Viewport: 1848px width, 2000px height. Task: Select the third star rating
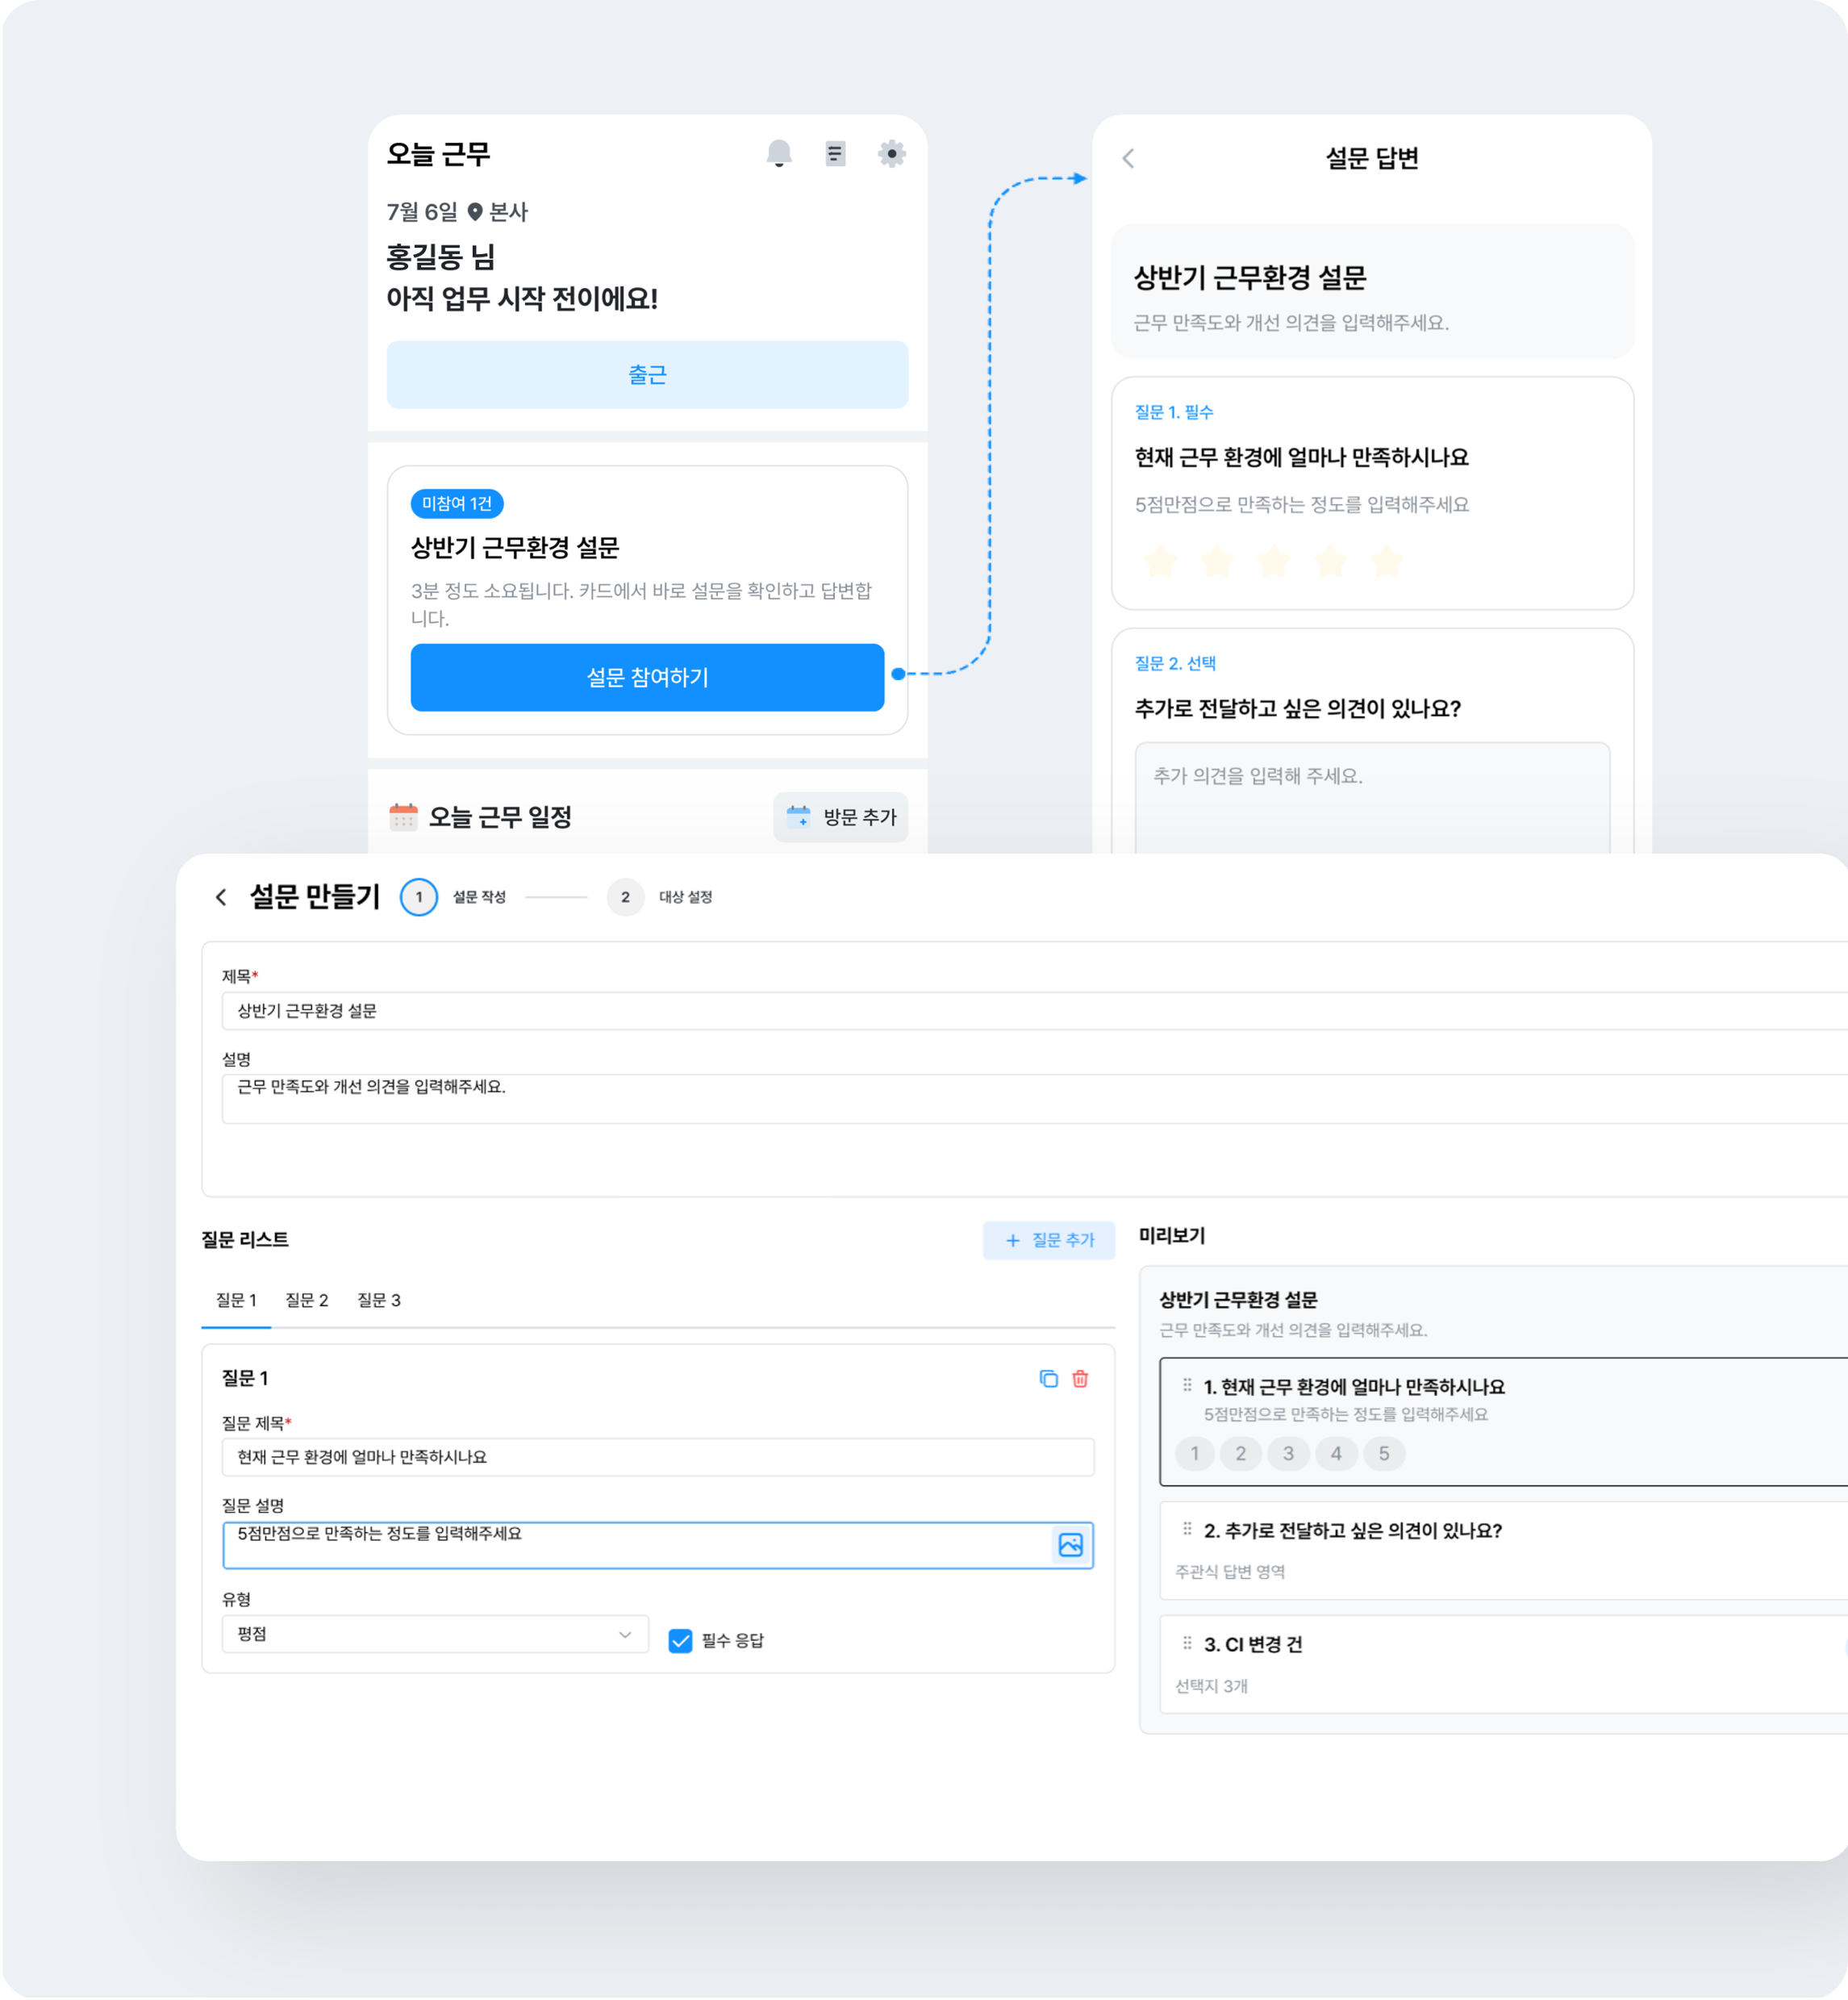coord(1273,561)
